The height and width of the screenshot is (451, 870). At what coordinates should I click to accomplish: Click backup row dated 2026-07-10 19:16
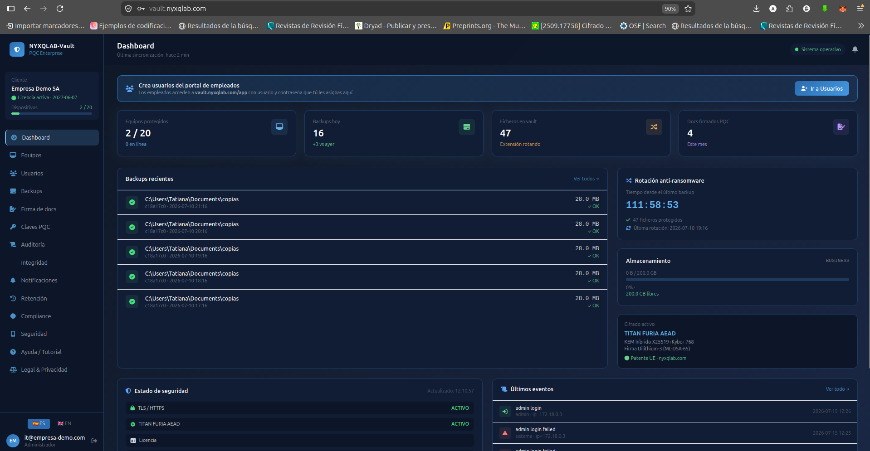362,252
